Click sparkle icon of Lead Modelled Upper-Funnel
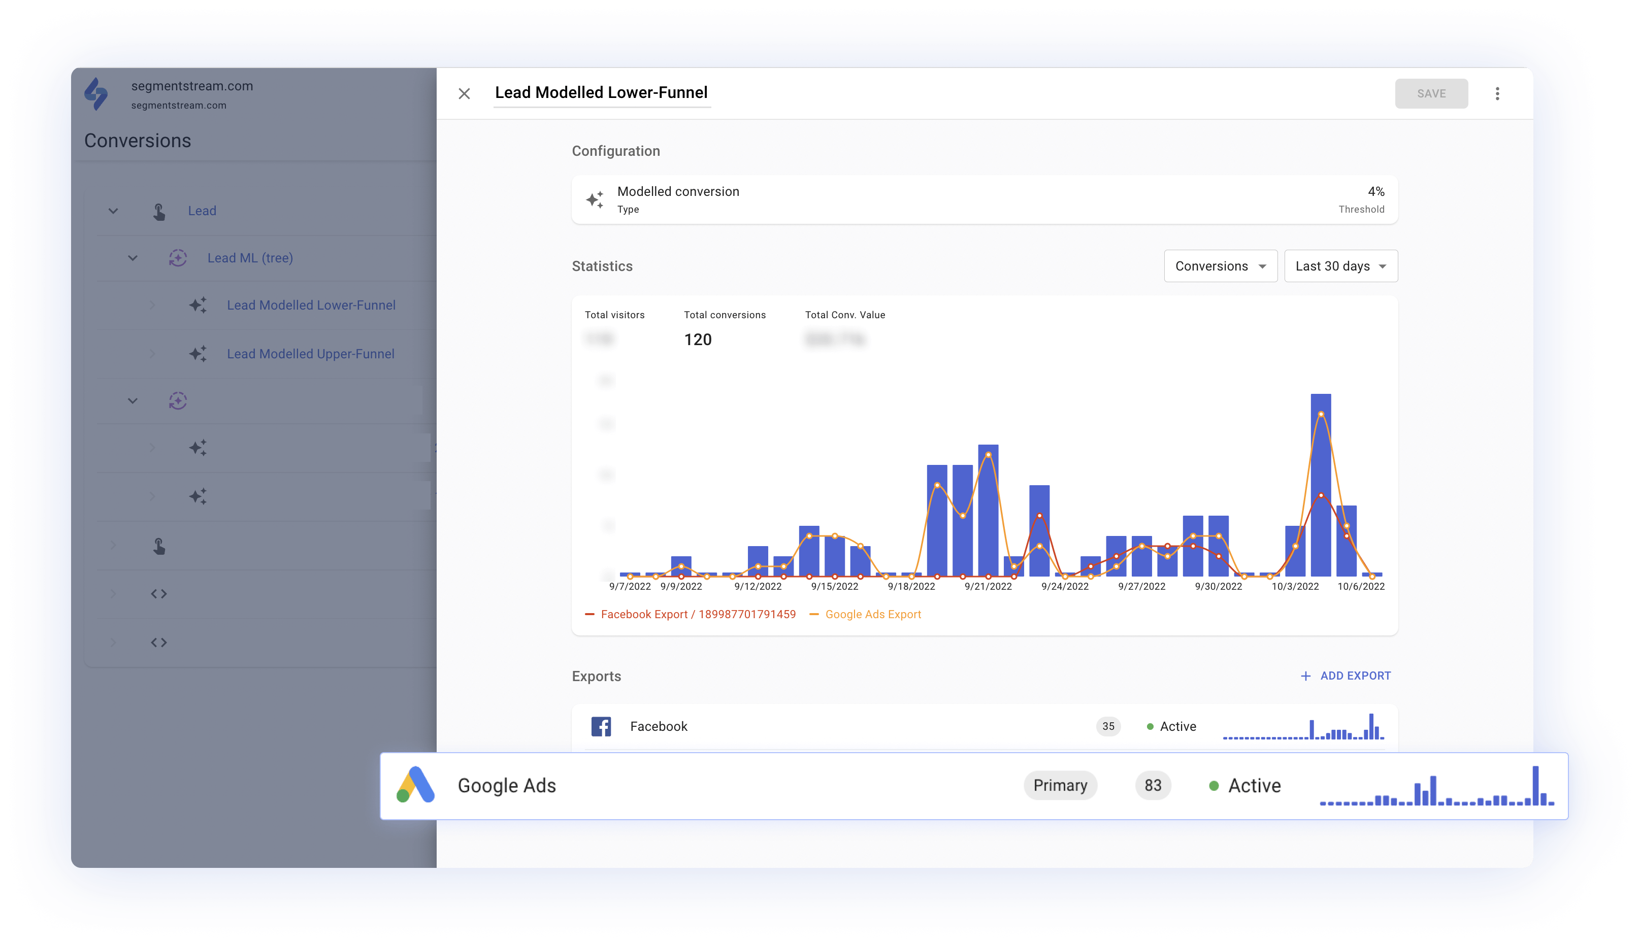Screen dimensions: 1640x943 [x=198, y=354]
